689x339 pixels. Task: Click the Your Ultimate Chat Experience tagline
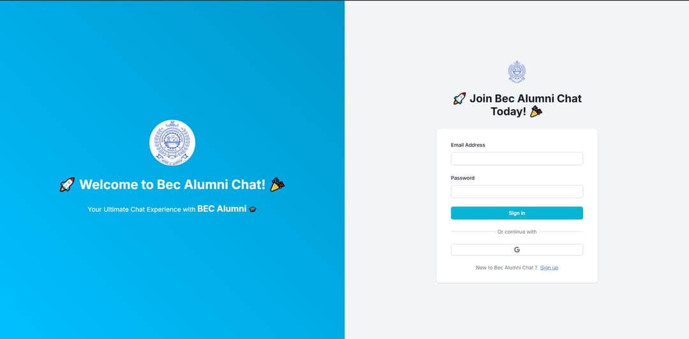[x=142, y=209]
